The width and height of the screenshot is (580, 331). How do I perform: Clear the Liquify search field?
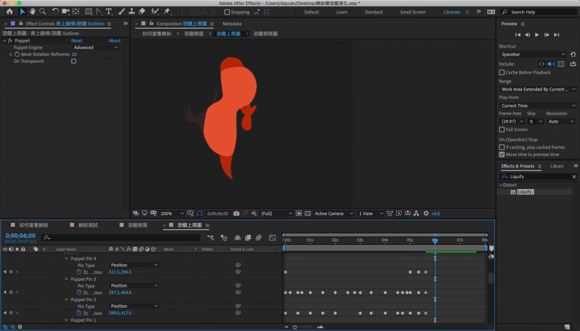tap(574, 177)
